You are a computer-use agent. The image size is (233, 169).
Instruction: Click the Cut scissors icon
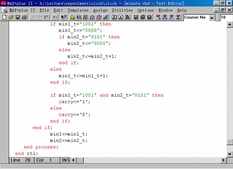click(x=33, y=17)
